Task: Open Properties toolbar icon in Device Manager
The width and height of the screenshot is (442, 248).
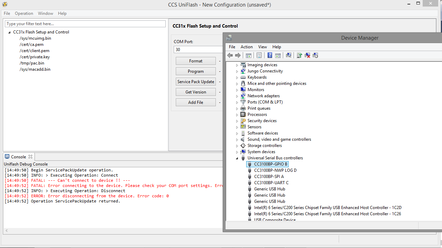Action: click(x=259, y=55)
